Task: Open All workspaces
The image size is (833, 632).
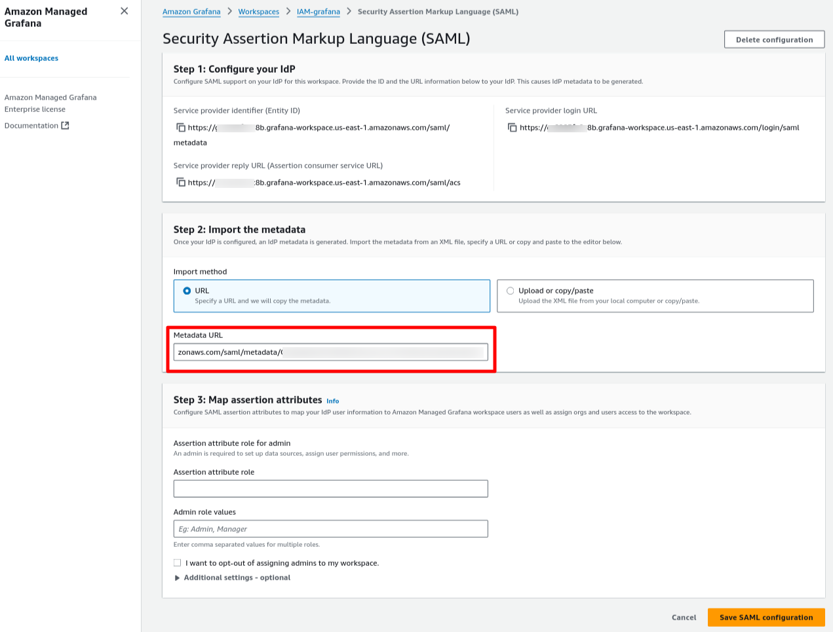Action: click(31, 58)
